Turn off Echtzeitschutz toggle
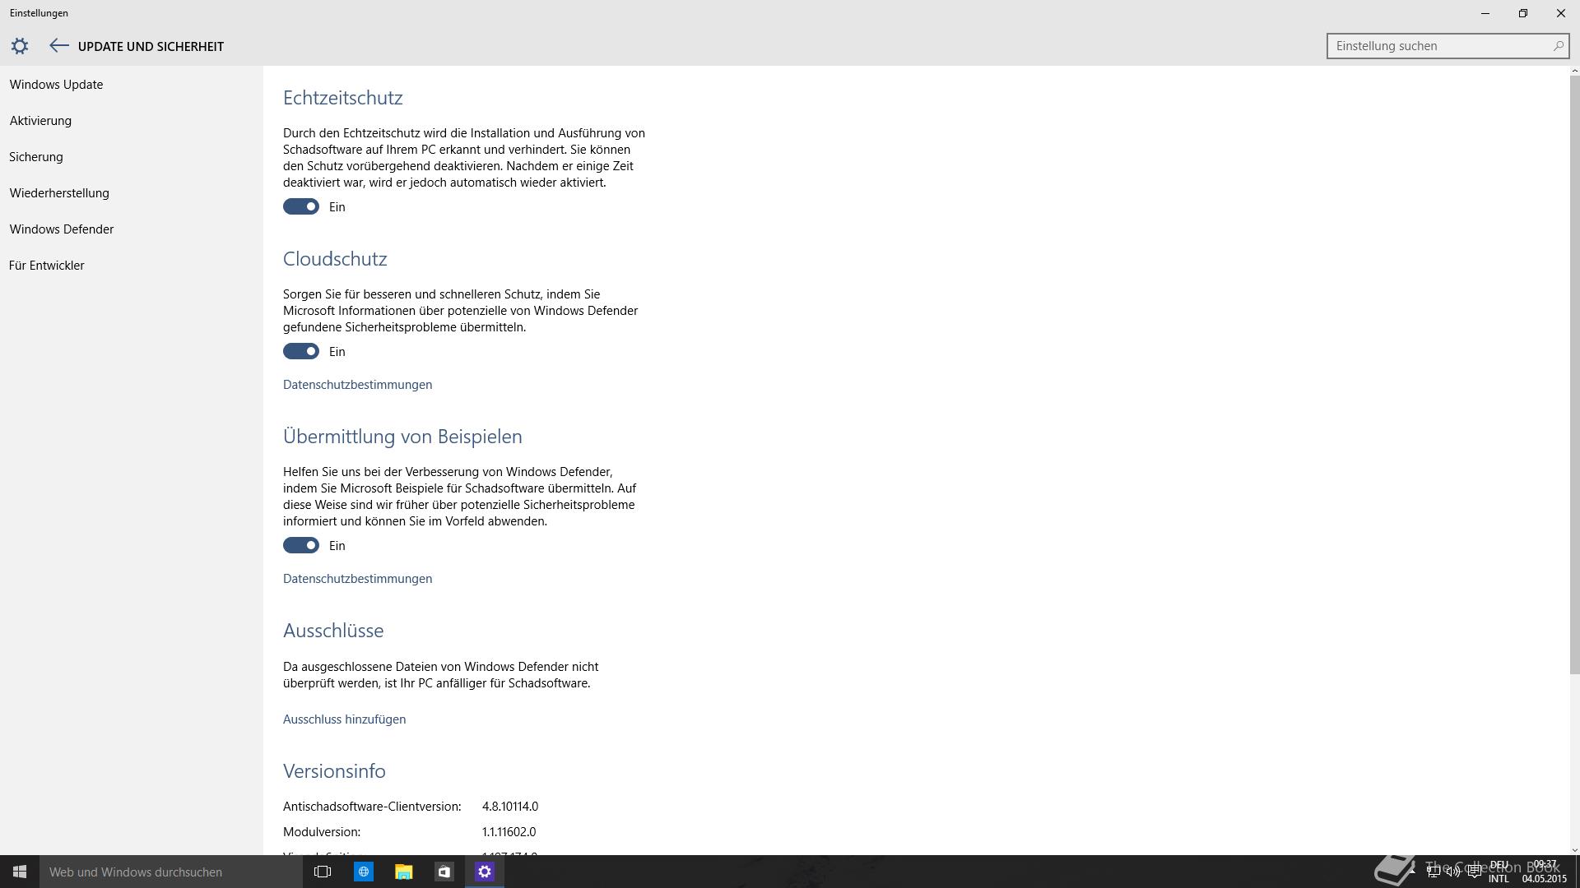This screenshot has height=888, width=1580. [x=301, y=206]
